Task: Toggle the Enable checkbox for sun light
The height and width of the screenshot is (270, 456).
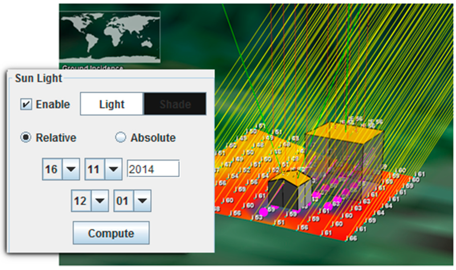Action: pyautogui.click(x=26, y=105)
